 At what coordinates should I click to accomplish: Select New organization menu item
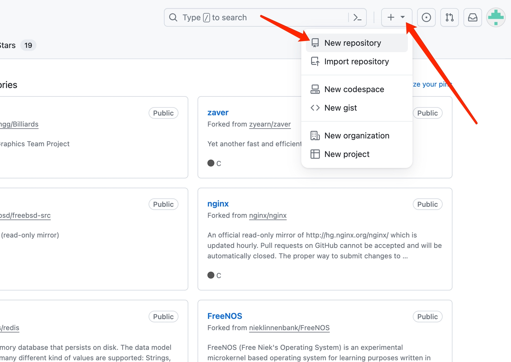click(357, 136)
